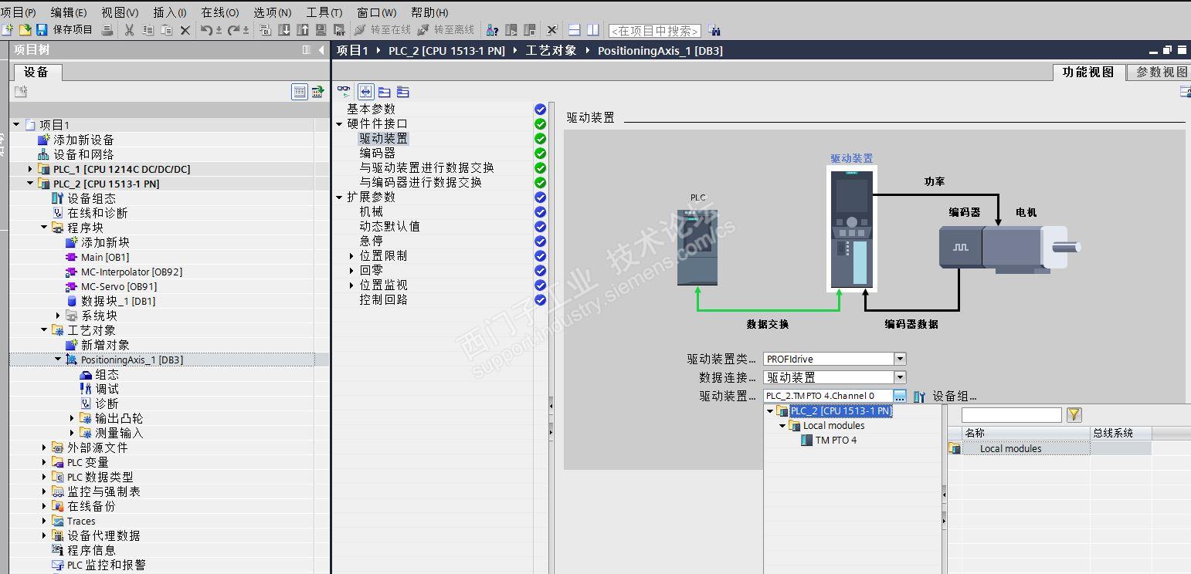The width and height of the screenshot is (1191, 574).
Task: Switch to the 功能视图 tab
Action: click(x=1088, y=72)
